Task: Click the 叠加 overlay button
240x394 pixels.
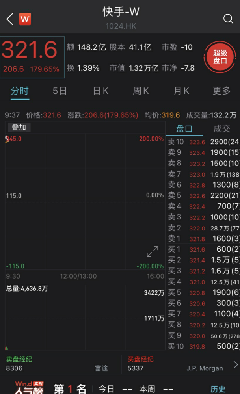Action: (19, 127)
